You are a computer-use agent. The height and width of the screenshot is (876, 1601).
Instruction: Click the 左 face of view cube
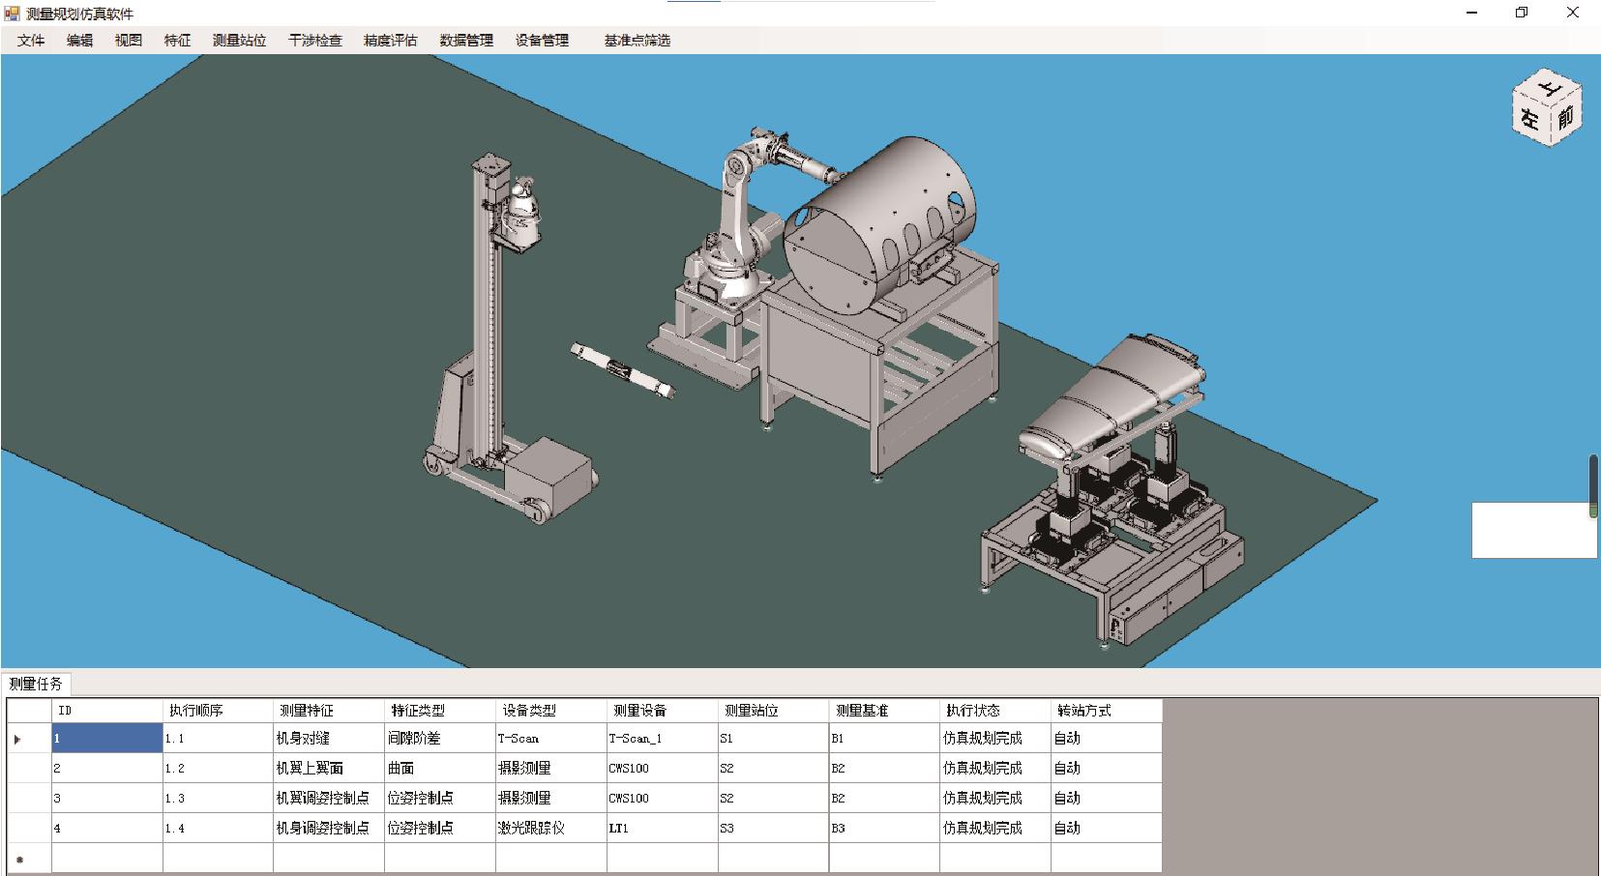point(1530,119)
